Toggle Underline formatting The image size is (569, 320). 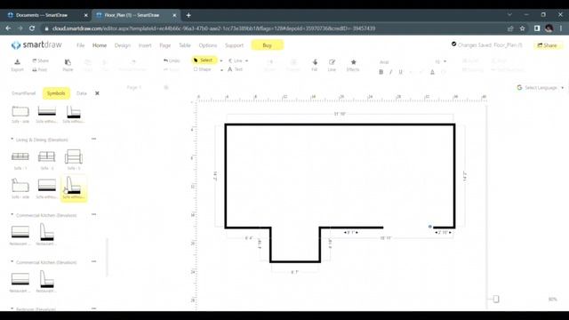coord(401,72)
